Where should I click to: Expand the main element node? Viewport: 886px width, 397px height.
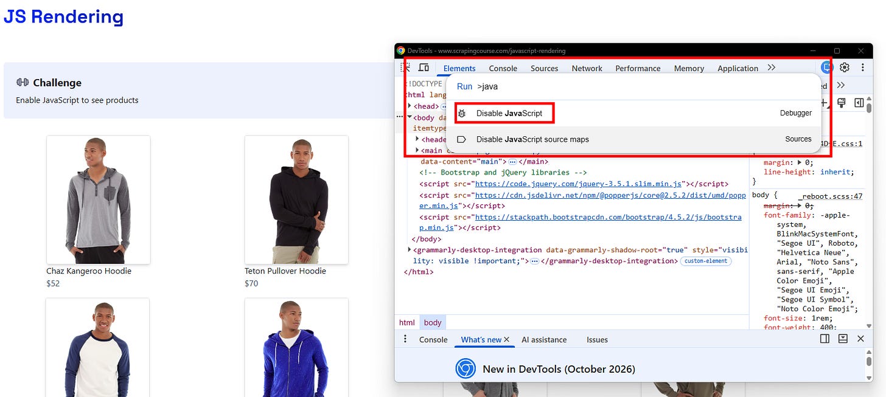(417, 150)
